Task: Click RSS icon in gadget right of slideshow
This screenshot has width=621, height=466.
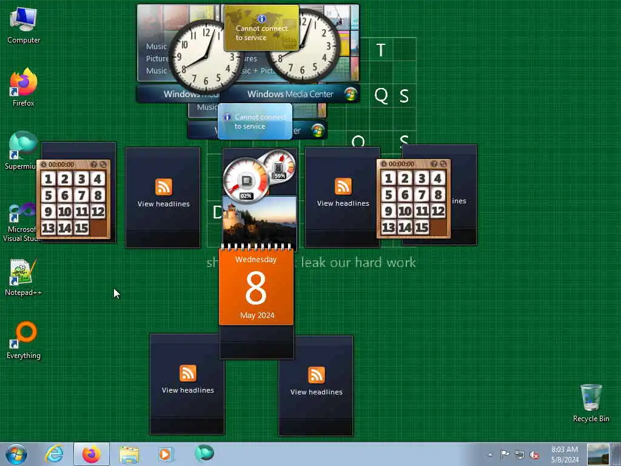Action: point(343,186)
